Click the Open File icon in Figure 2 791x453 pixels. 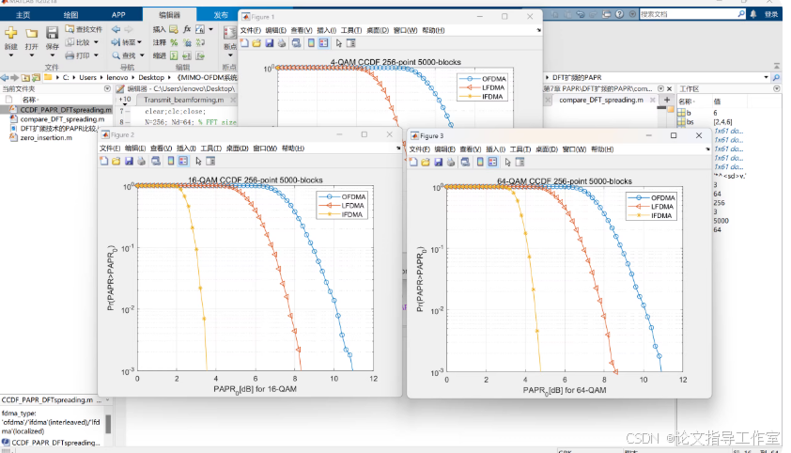pos(116,161)
